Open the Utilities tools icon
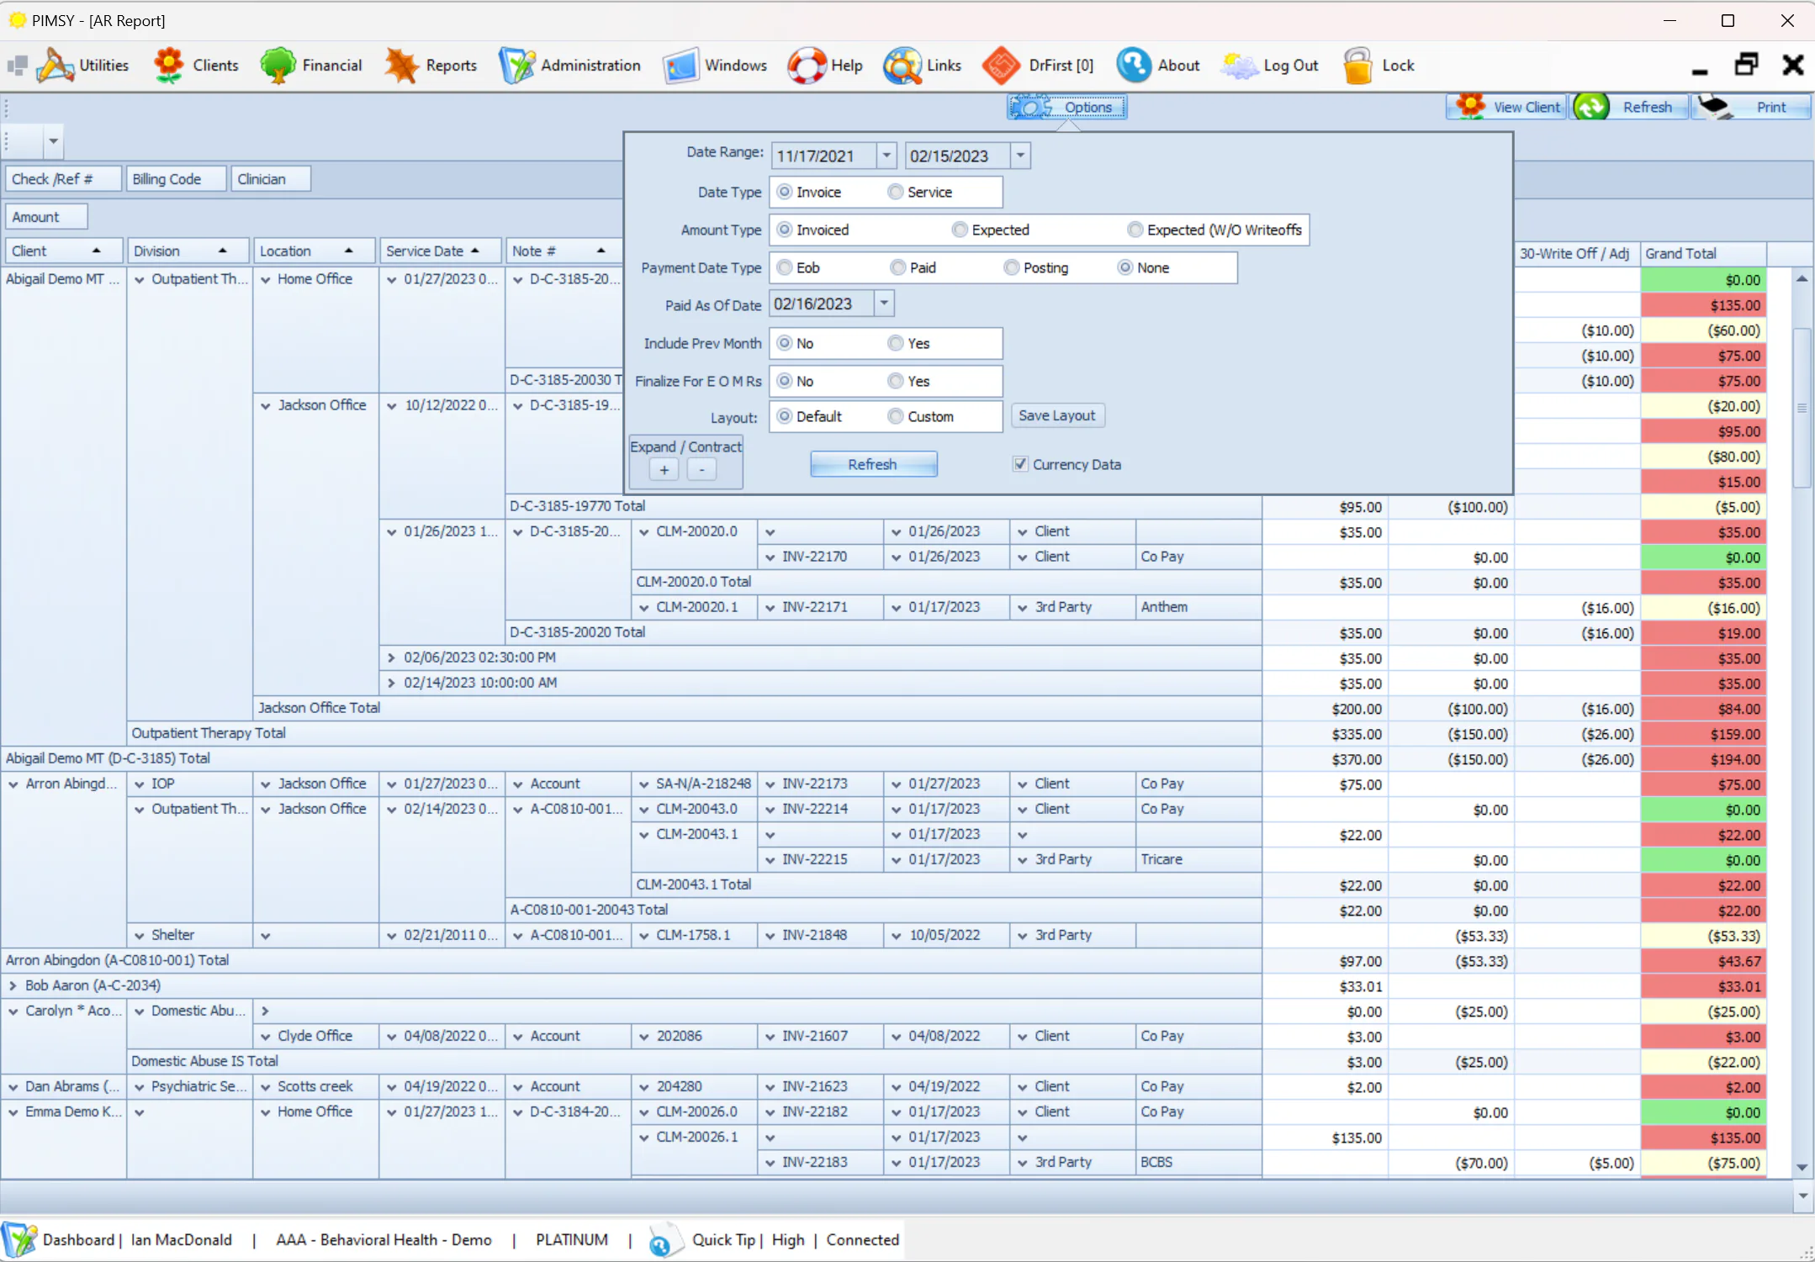This screenshot has width=1815, height=1262. [x=56, y=66]
